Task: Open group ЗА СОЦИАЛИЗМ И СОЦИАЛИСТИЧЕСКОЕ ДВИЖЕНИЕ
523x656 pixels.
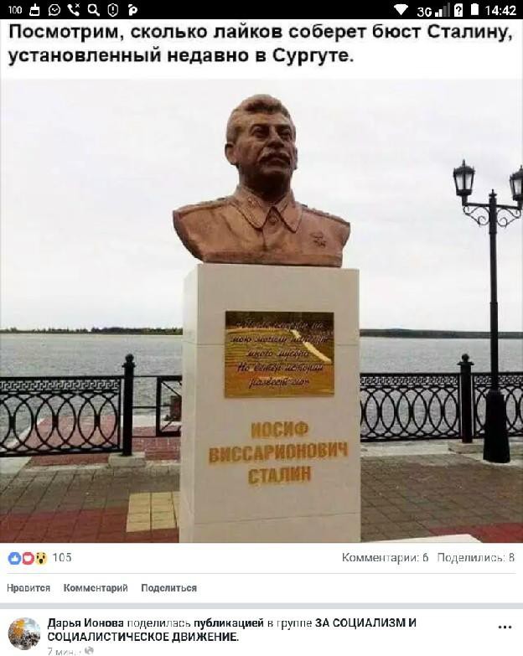Action: click(x=232, y=630)
